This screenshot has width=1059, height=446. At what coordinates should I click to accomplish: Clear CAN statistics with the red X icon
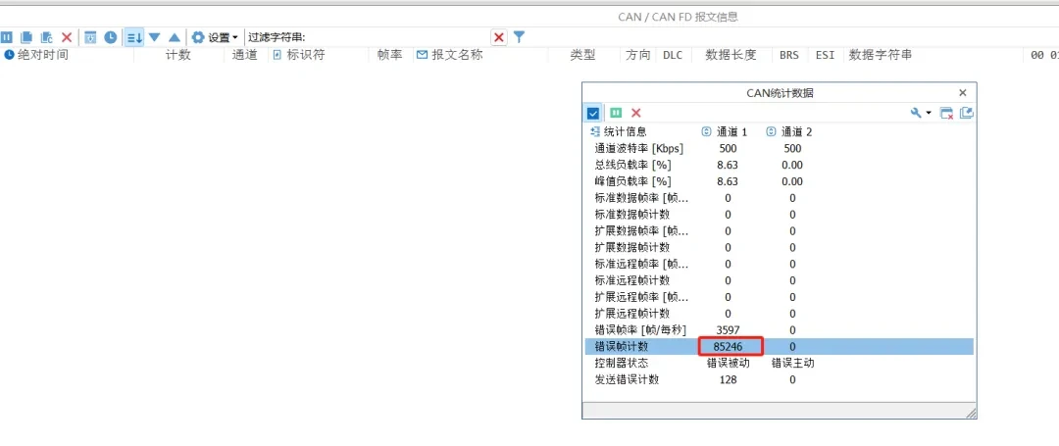click(635, 114)
